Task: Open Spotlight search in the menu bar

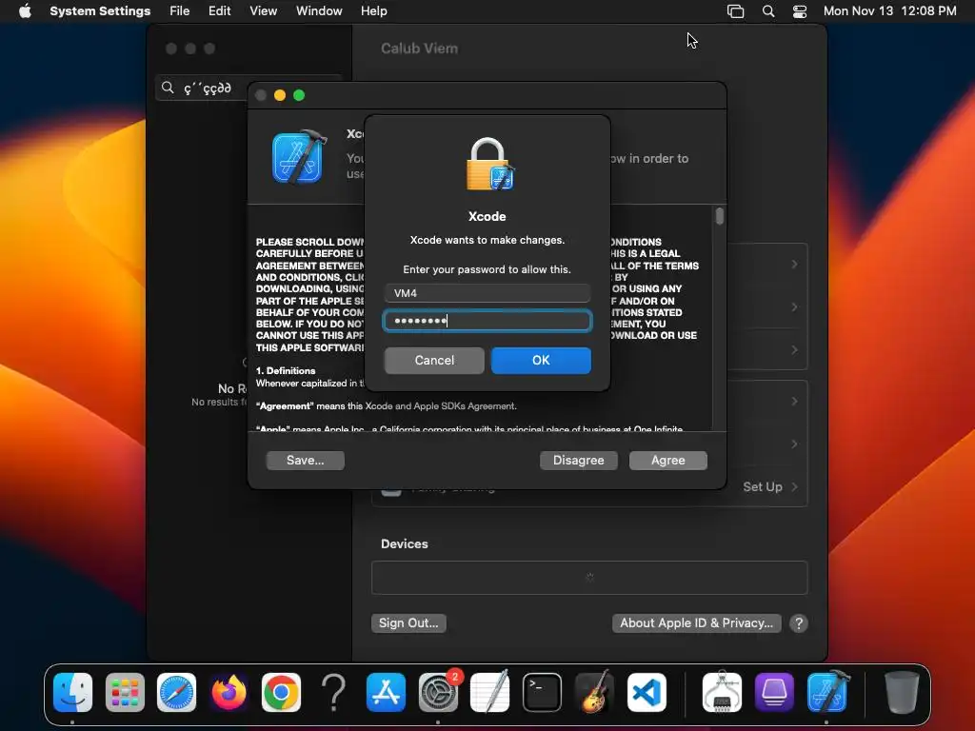Action: click(768, 11)
